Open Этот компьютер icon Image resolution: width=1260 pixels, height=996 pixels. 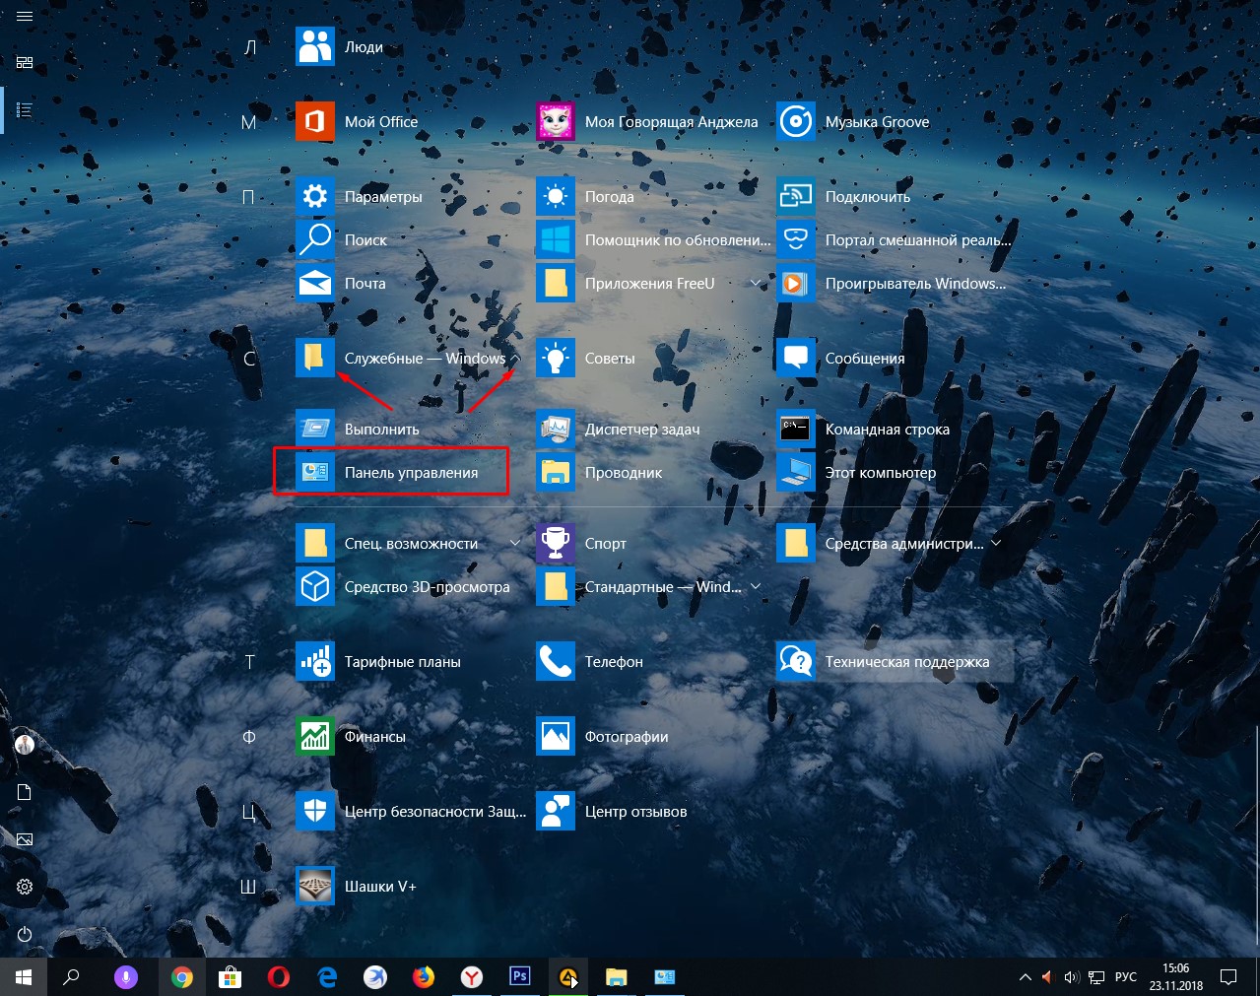coord(796,472)
